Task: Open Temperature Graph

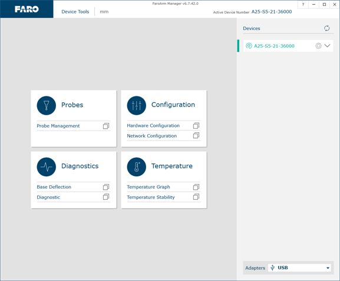Action: pyautogui.click(x=148, y=187)
